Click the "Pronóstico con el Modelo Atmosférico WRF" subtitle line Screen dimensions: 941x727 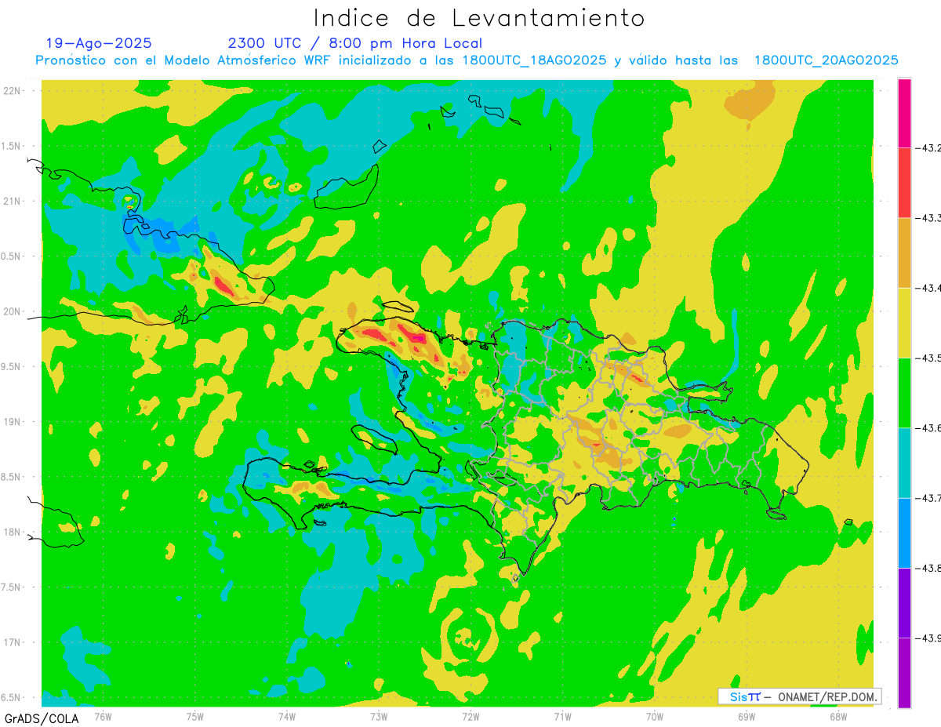[467, 60]
